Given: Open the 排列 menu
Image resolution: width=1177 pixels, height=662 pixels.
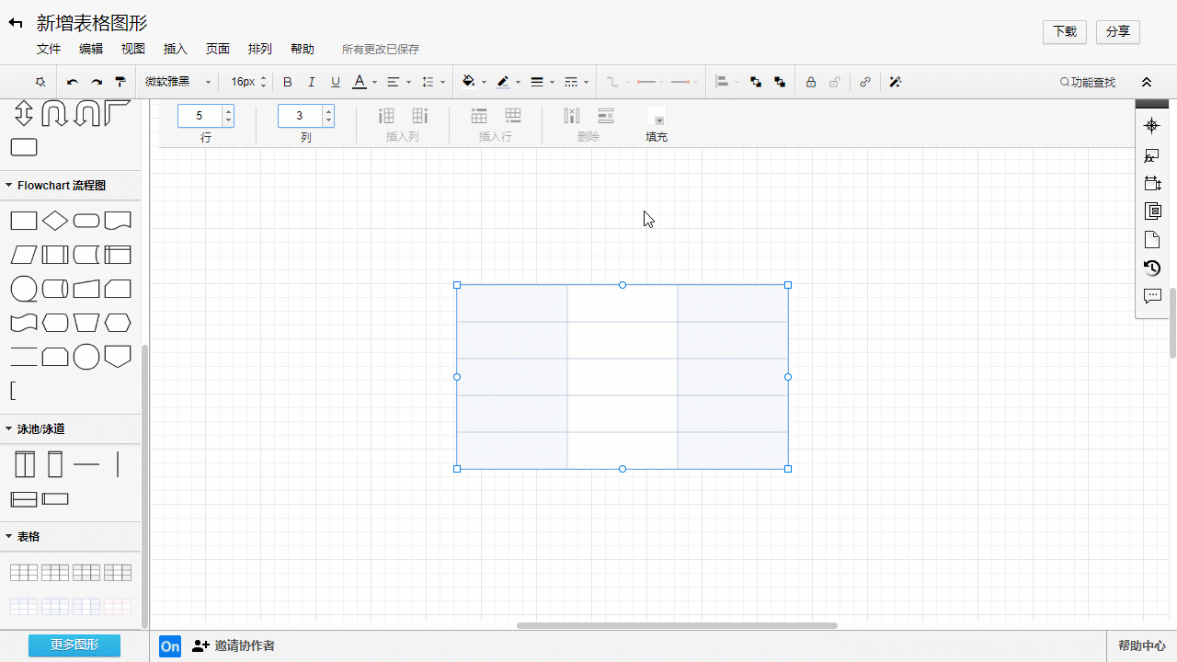Looking at the screenshot, I should 260,49.
